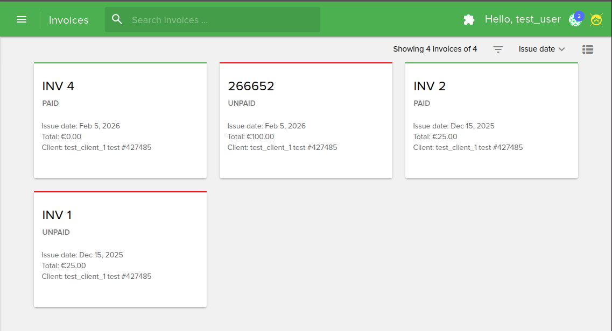Click the Invoices page title
Image resolution: width=612 pixels, height=331 pixels.
(x=69, y=20)
